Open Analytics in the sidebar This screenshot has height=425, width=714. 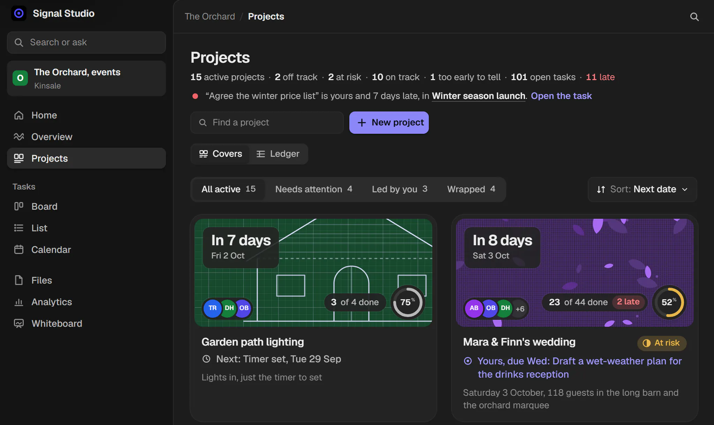[x=86, y=302]
